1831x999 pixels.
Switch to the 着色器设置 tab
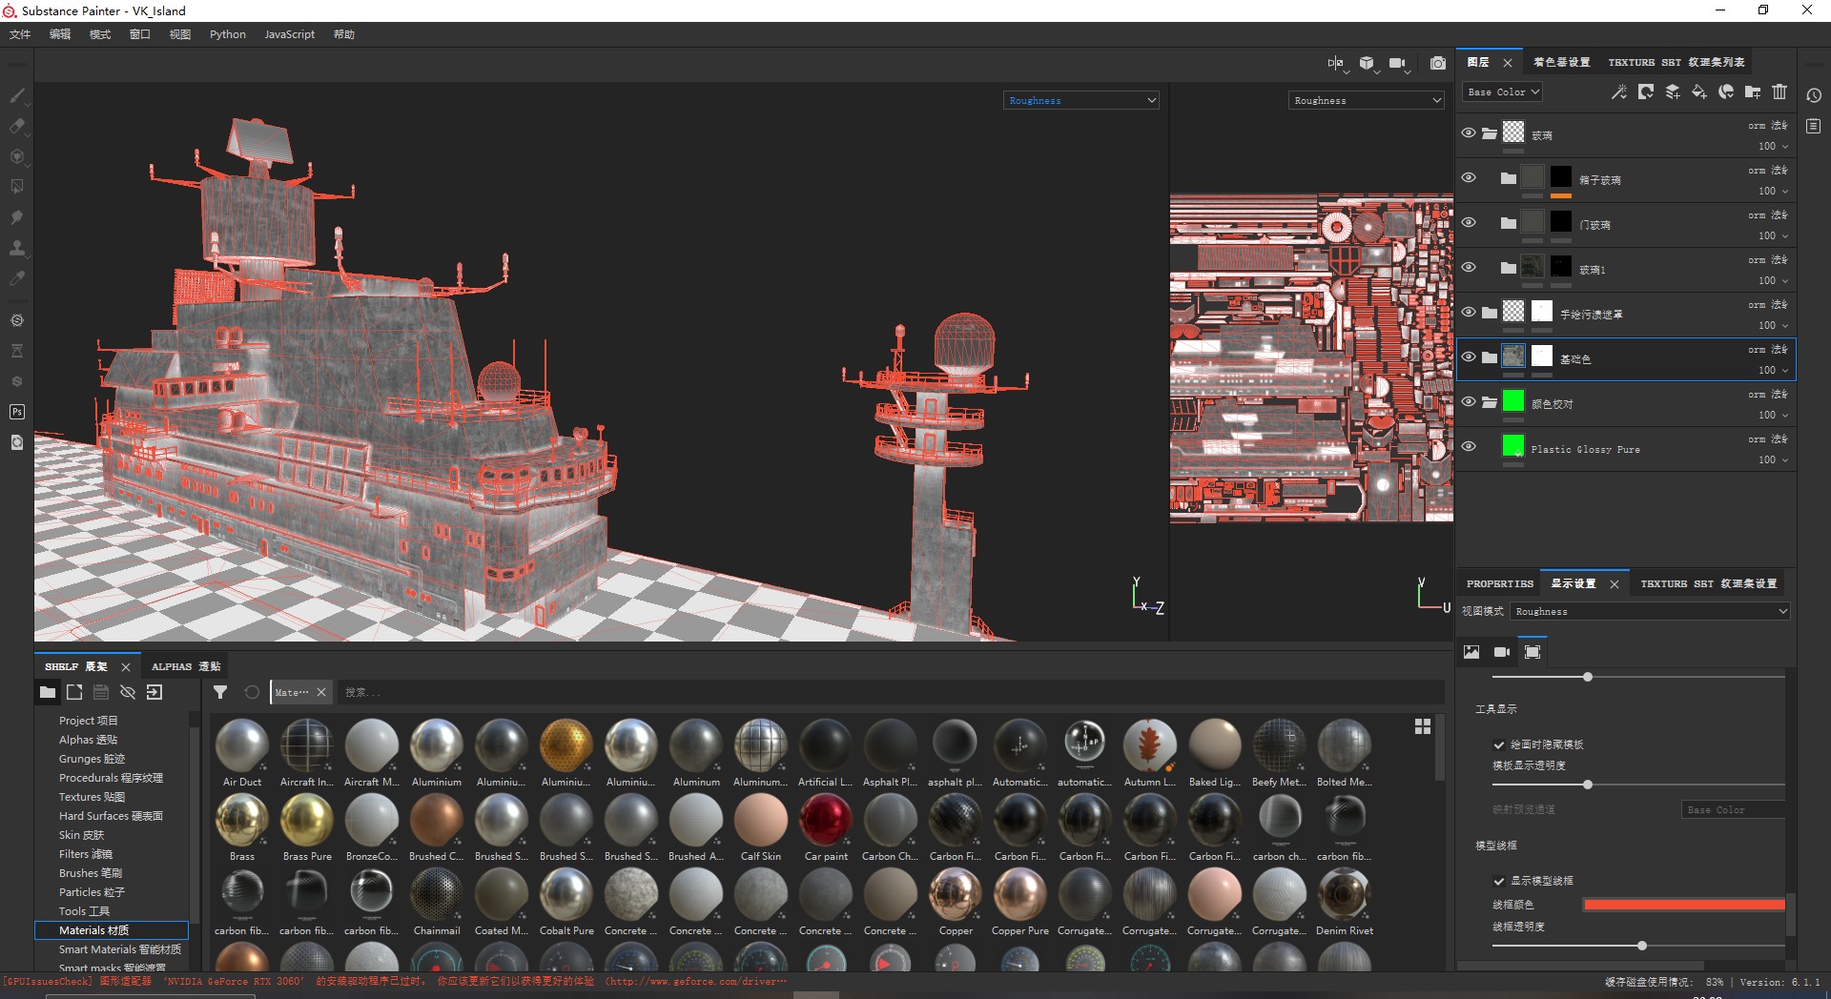click(x=1562, y=62)
